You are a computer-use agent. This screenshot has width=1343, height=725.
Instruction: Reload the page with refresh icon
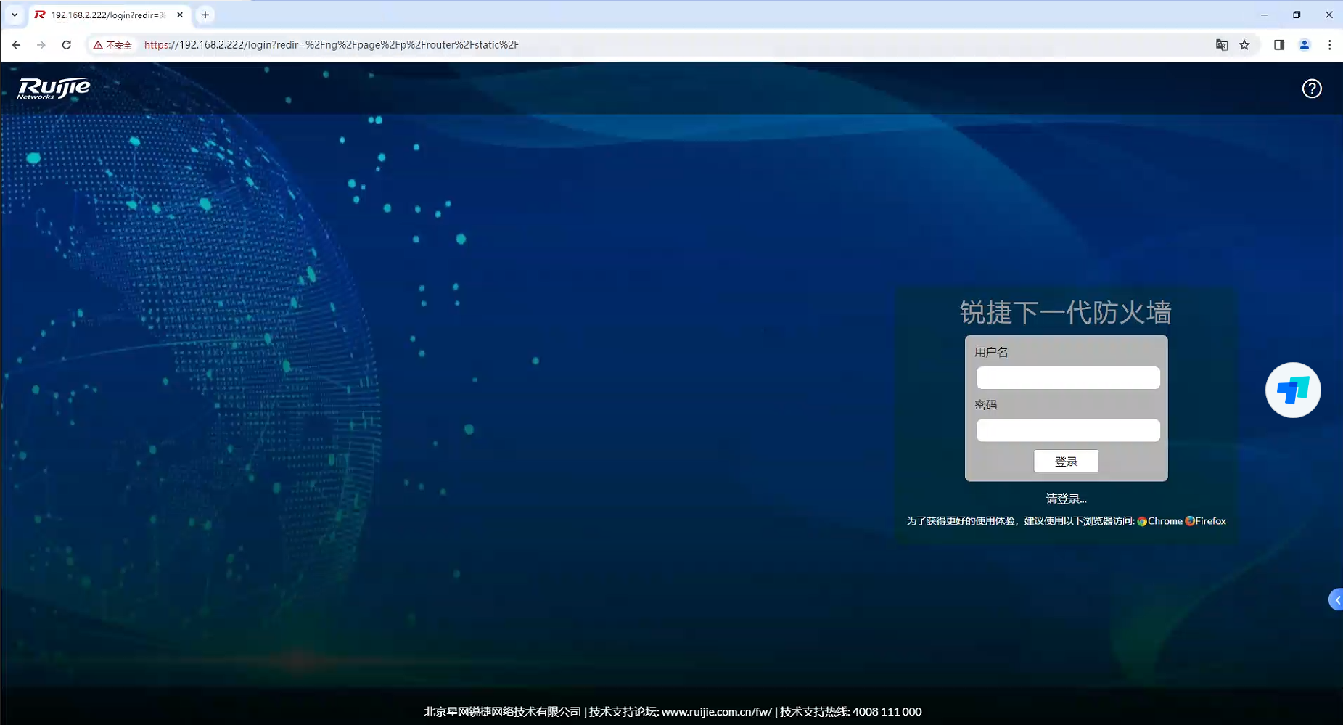(67, 45)
